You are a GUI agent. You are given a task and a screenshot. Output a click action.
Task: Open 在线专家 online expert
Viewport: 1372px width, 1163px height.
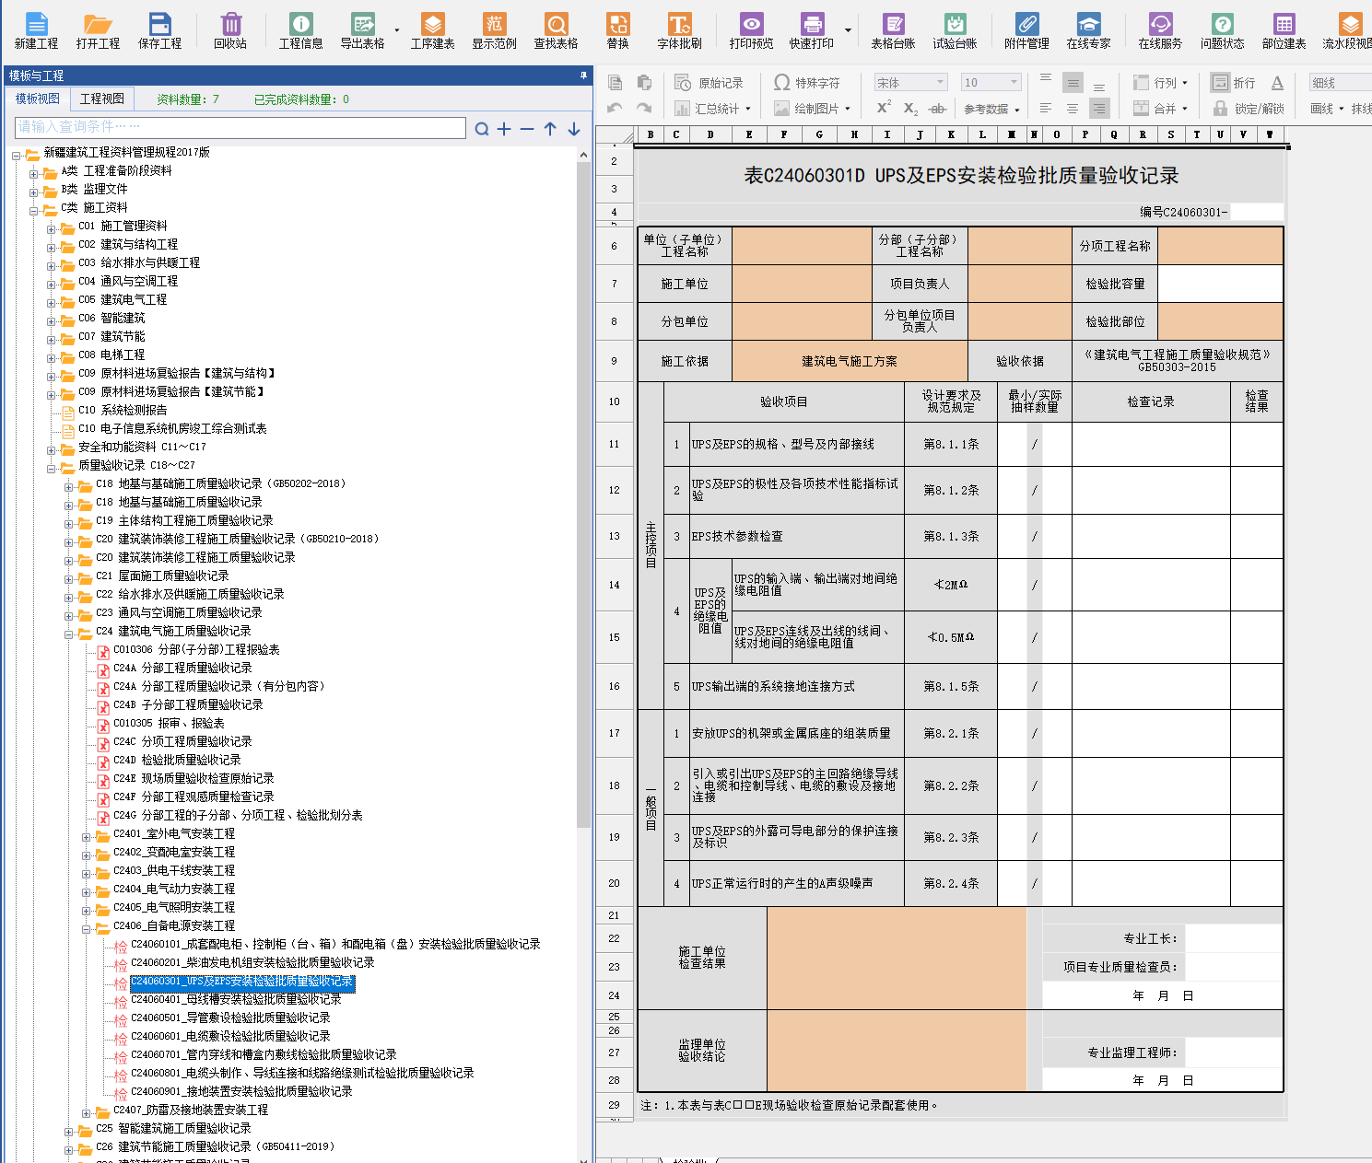(1089, 31)
